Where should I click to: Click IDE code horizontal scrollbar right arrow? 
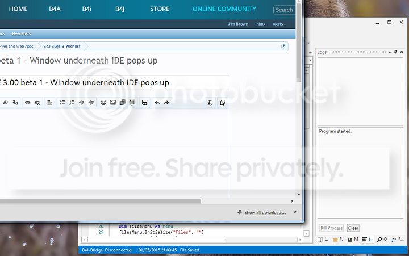click(x=301, y=240)
